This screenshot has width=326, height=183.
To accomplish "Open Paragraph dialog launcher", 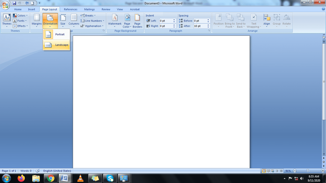I will tap(209, 31).
